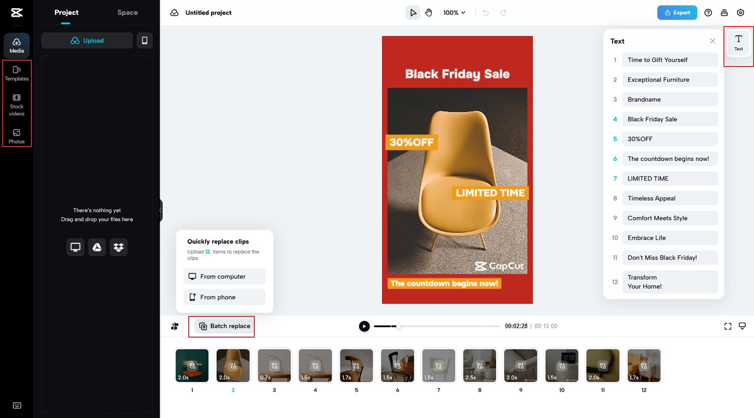The width and height of the screenshot is (754, 418).
Task: Click the Batch replace button
Action: 224,326
